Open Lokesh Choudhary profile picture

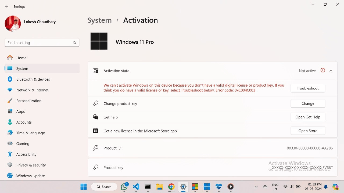(x=13, y=24)
